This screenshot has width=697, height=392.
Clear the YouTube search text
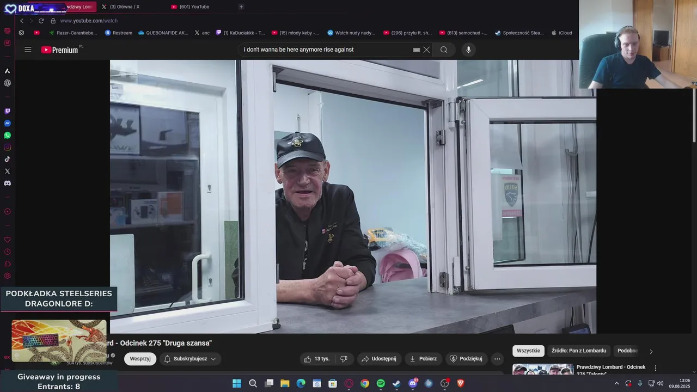[x=426, y=50]
